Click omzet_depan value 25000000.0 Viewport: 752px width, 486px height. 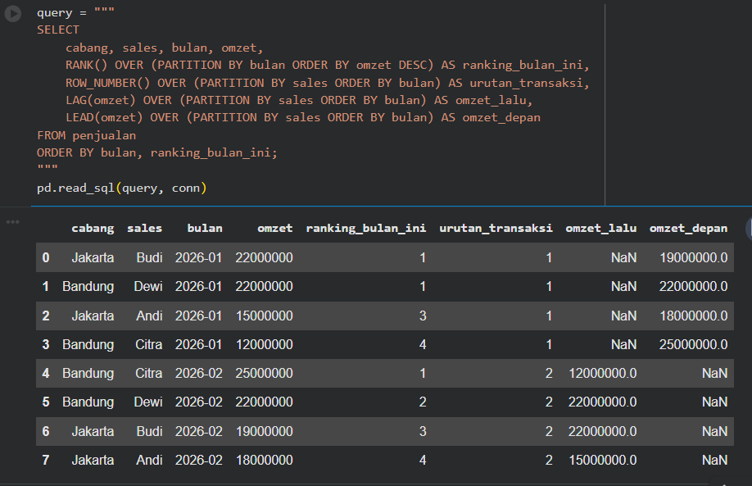coord(693,344)
